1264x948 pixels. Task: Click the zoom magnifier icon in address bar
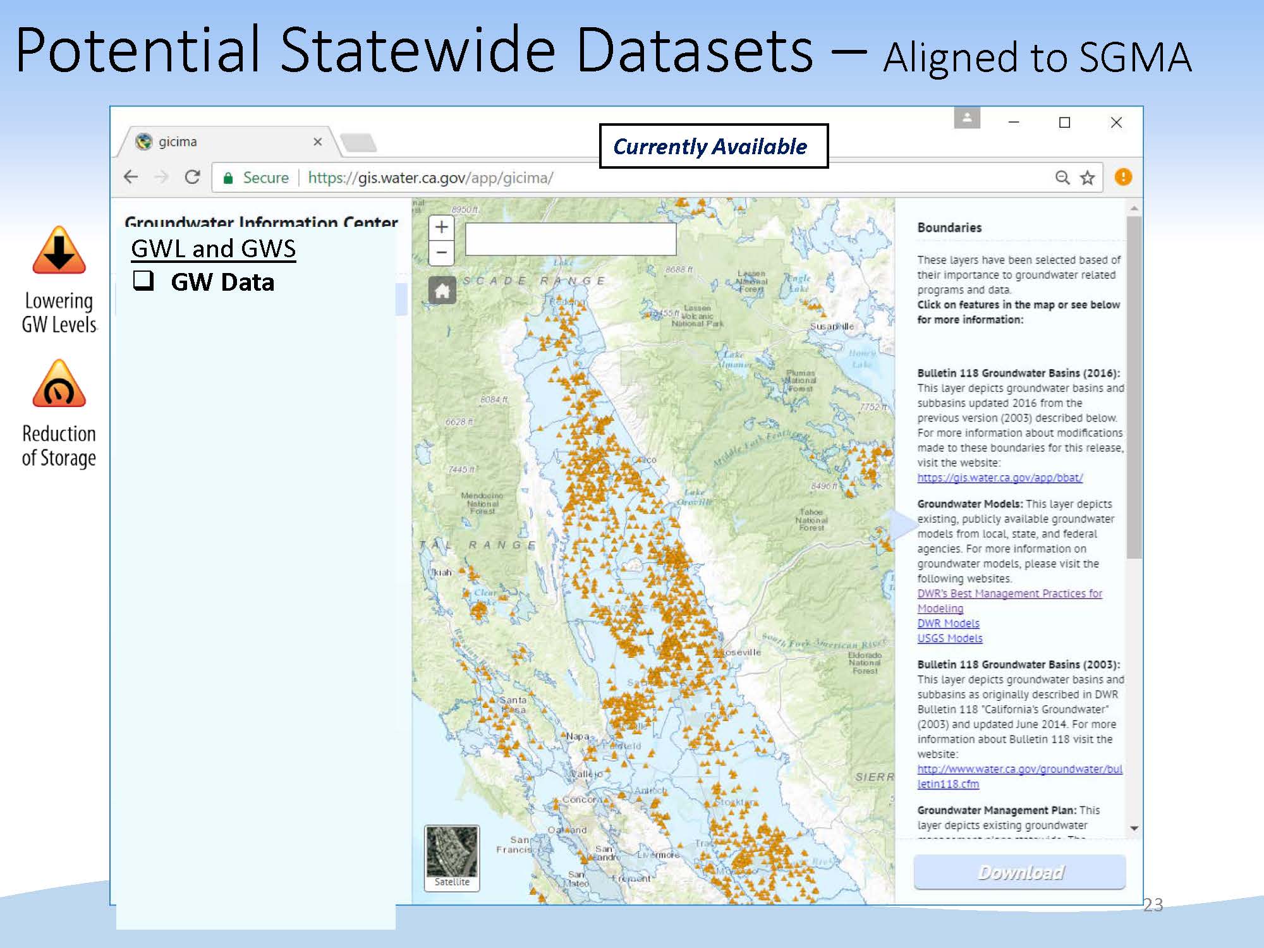pyautogui.click(x=1062, y=178)
